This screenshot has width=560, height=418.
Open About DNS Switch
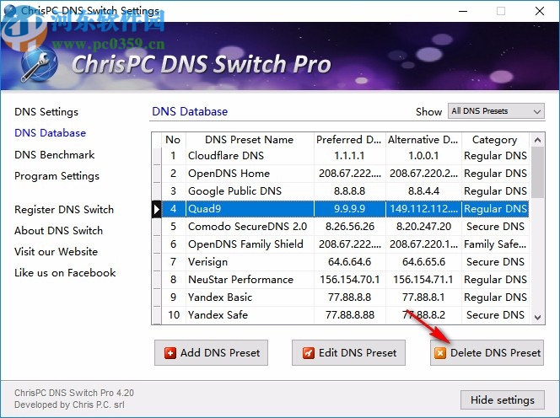[x=58, y=231]
